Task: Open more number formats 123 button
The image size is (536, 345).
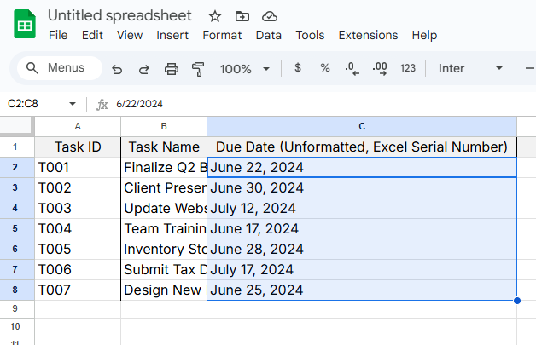Action: point(408,68)
